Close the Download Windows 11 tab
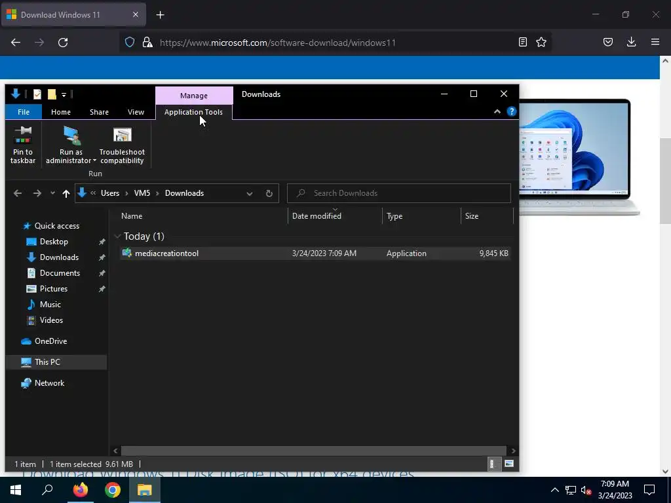 point(135,14)
